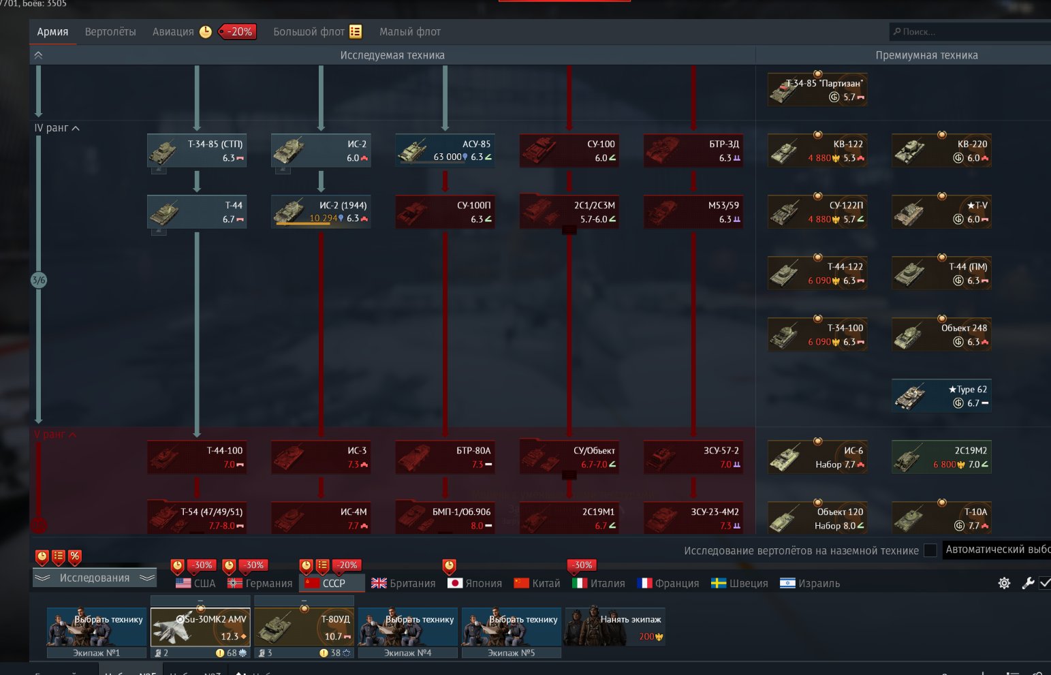Expand the Исследования panel

(x=95, y=578)
